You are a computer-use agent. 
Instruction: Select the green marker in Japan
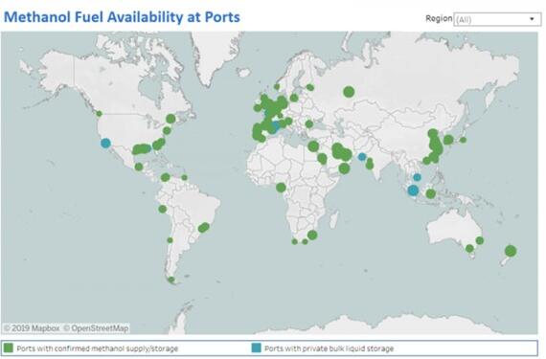click(463, 140)
